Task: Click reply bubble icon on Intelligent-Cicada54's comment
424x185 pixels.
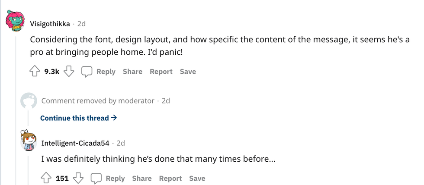Action: pos(96,178)
